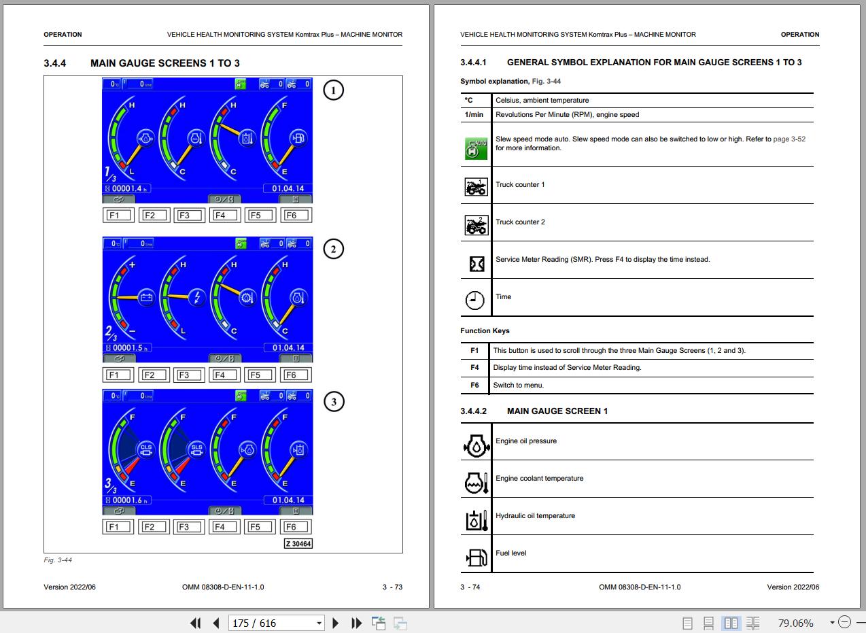Click the Fuel level pump symbol

click(x=476, y=558)
